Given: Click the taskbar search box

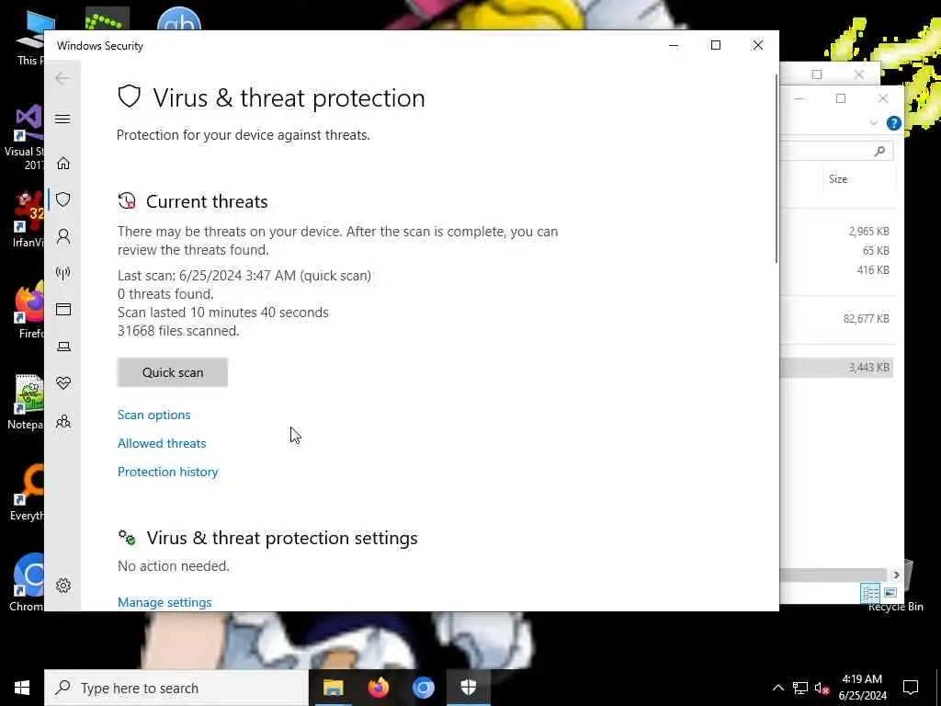Looking at the screenshot, I should click(x=176, y=688).
